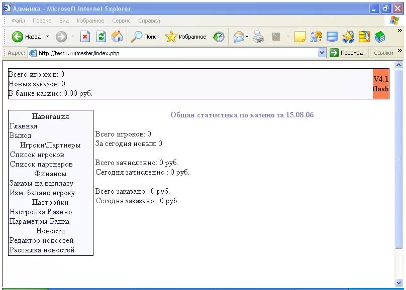Viewport: 406px width, 290px height.
Task: Click the 'Всего заказано : 0 руб.' line
Action: pyautogui.click(x=133, y=191)
